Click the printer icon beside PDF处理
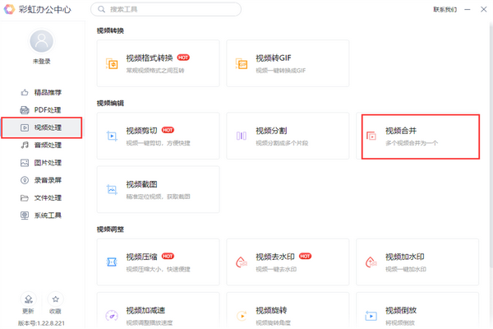This screenshot has width=493, height=329. [x=25, y=110]
